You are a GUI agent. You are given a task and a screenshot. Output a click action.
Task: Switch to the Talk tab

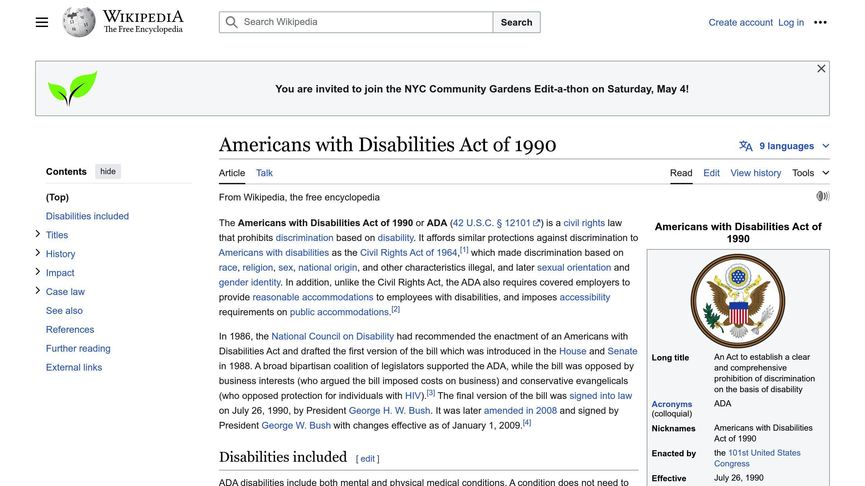point(264,173)
